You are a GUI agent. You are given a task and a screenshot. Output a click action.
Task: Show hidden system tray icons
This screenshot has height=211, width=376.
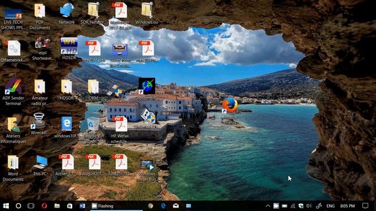(x=268, y=206)
